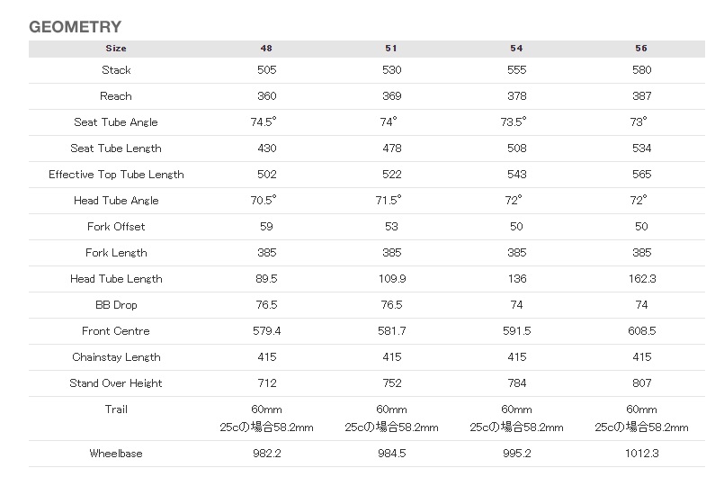Select the Size 48 column header

266,48
